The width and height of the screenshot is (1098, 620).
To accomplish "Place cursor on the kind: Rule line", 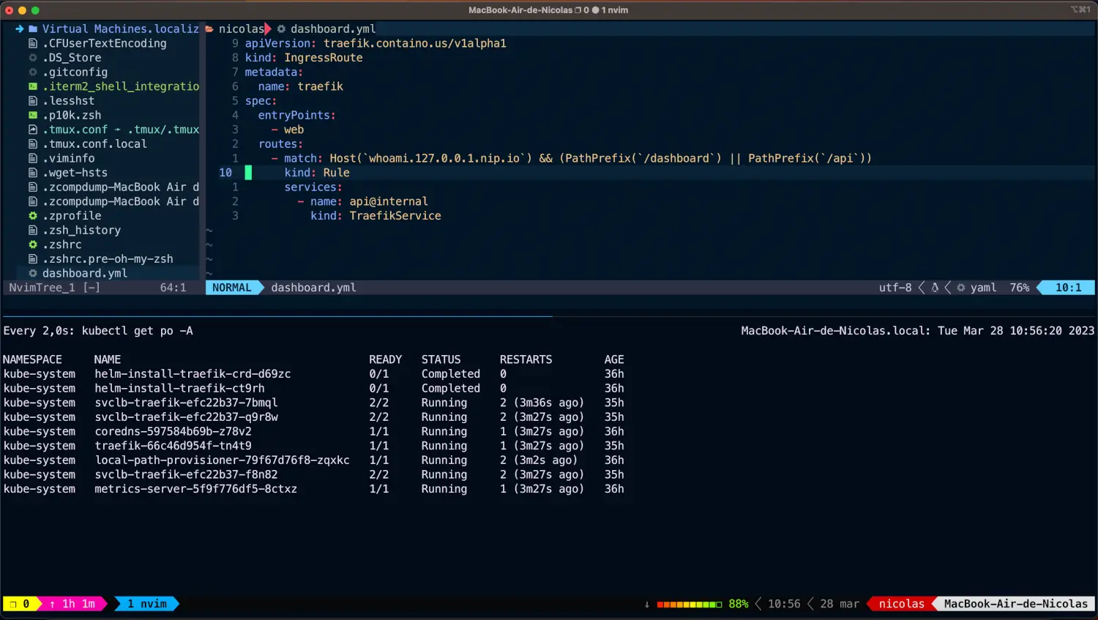I will 317,173.
